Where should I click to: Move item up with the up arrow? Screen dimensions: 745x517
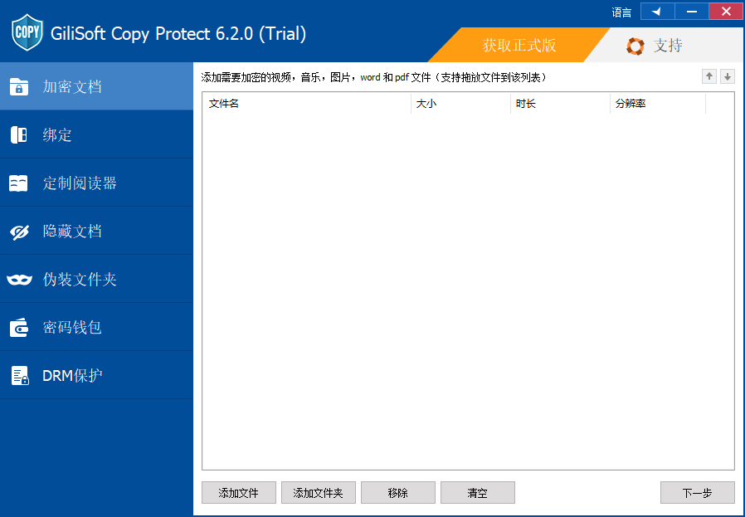709,76
